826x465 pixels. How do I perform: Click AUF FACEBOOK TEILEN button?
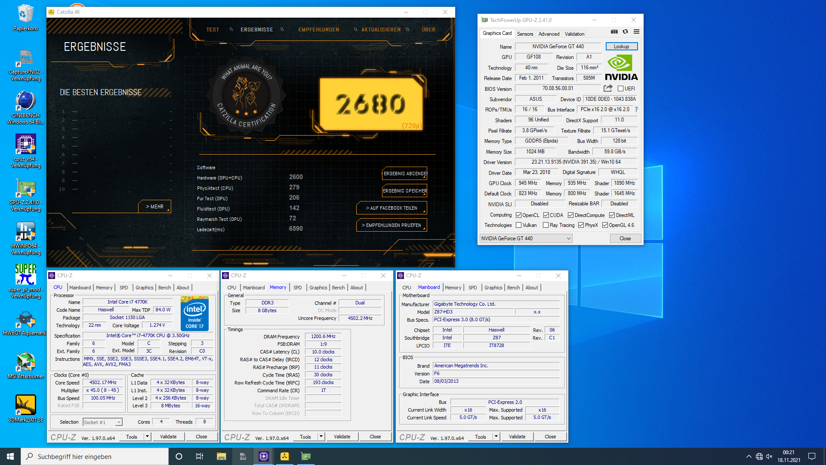pos(391,208)
